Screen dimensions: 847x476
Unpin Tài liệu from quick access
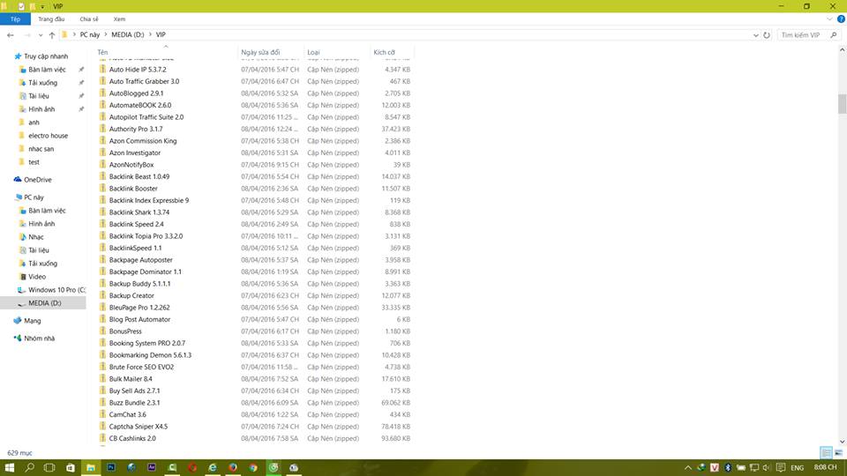(81, 96)
